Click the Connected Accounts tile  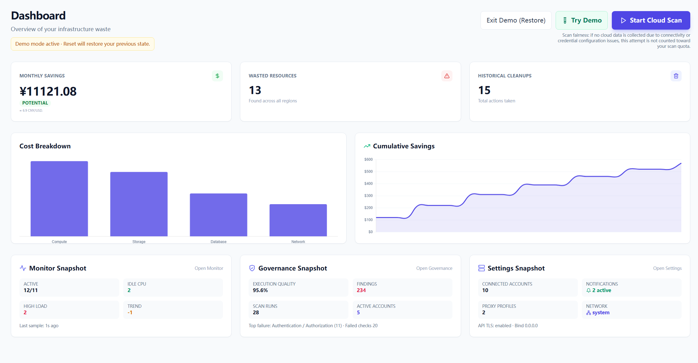pyautogui.click(x=528, y=287)
